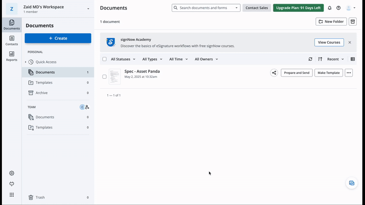Open the All Time filter
Image resolution: width=365 pixels, height=205 pixels.
(178, 59)
